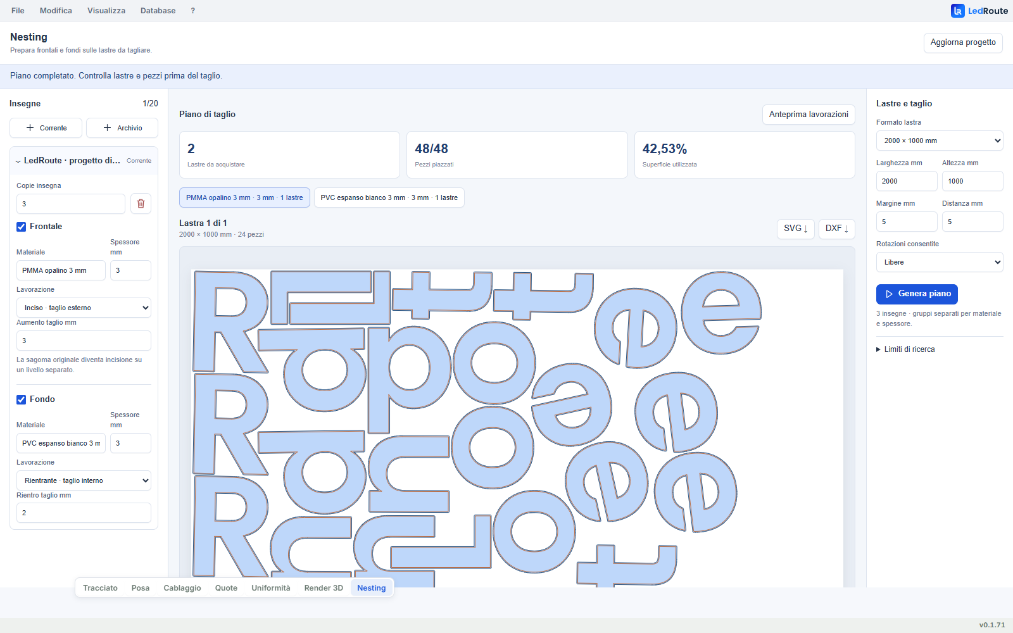
Task: Open Frontale Lavorazione dropdown Inciso
Action: (84, 308)
